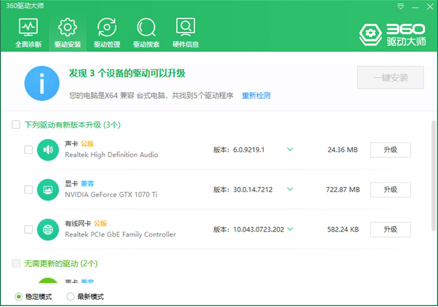438x307 pixels.
Task: Click the 下列驱动有新版本升级 (3个) section label
Action: pos(72,125)
